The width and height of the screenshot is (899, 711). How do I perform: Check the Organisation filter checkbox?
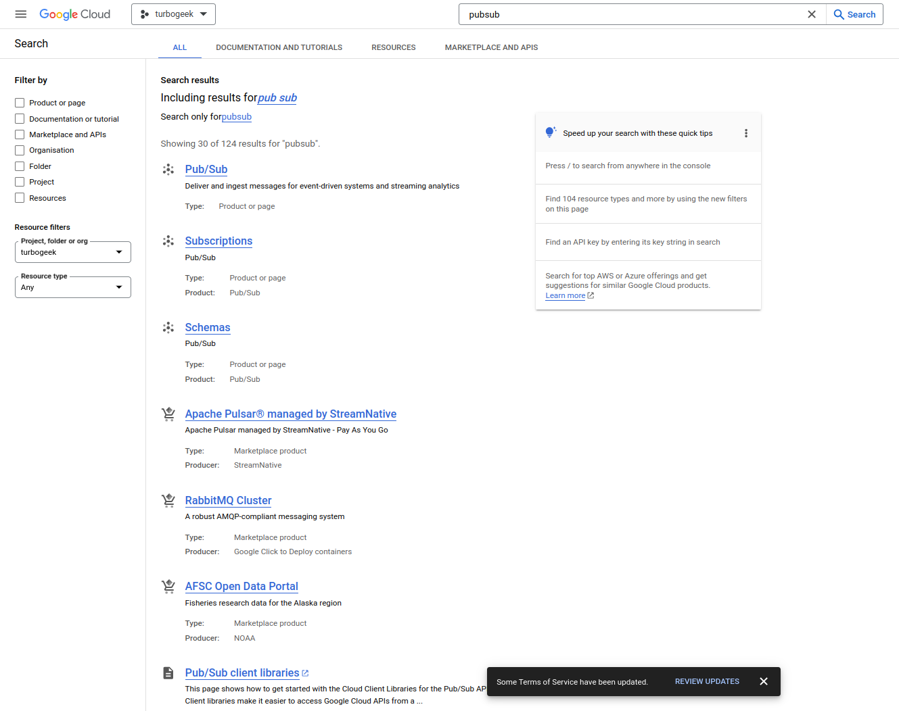[20, 150]
